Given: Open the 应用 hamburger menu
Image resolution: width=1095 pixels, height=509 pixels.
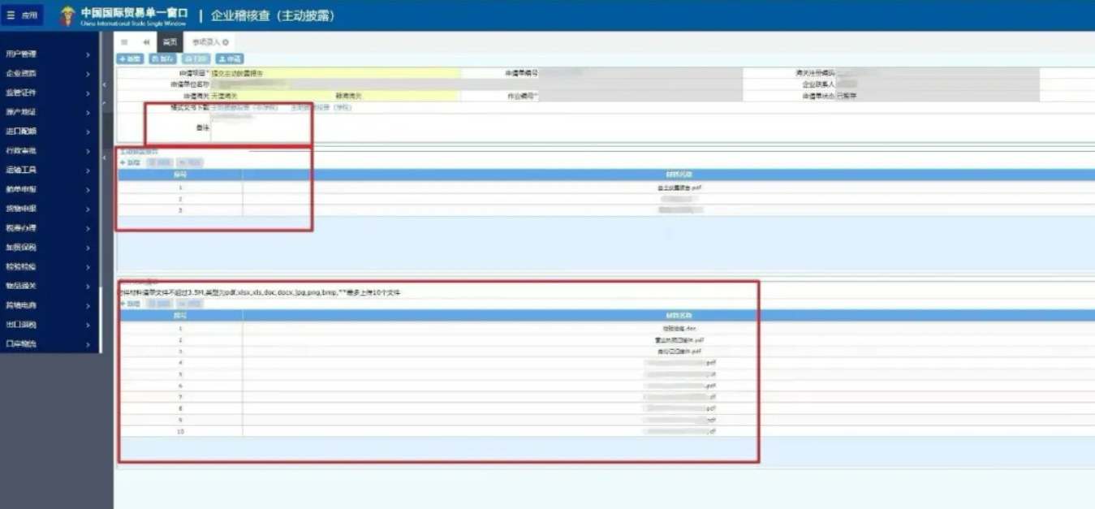Looking at the screenshot, I should coord(23,15).
